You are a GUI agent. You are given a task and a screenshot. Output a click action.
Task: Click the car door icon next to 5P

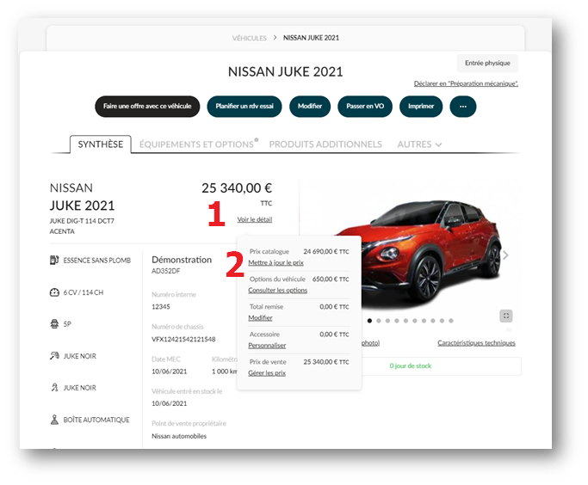(x=54, y=324)
